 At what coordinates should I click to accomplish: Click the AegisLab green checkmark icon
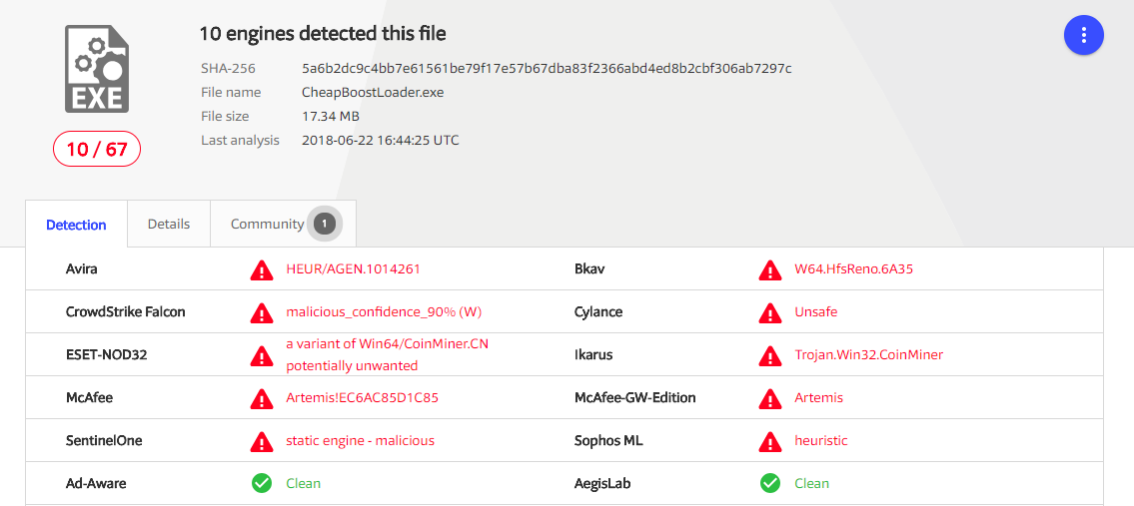(769, 483)
